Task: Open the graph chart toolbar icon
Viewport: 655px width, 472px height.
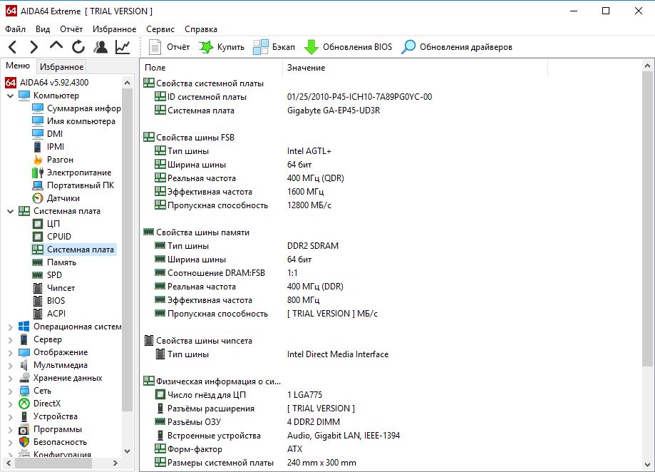Action: point(123,47)
